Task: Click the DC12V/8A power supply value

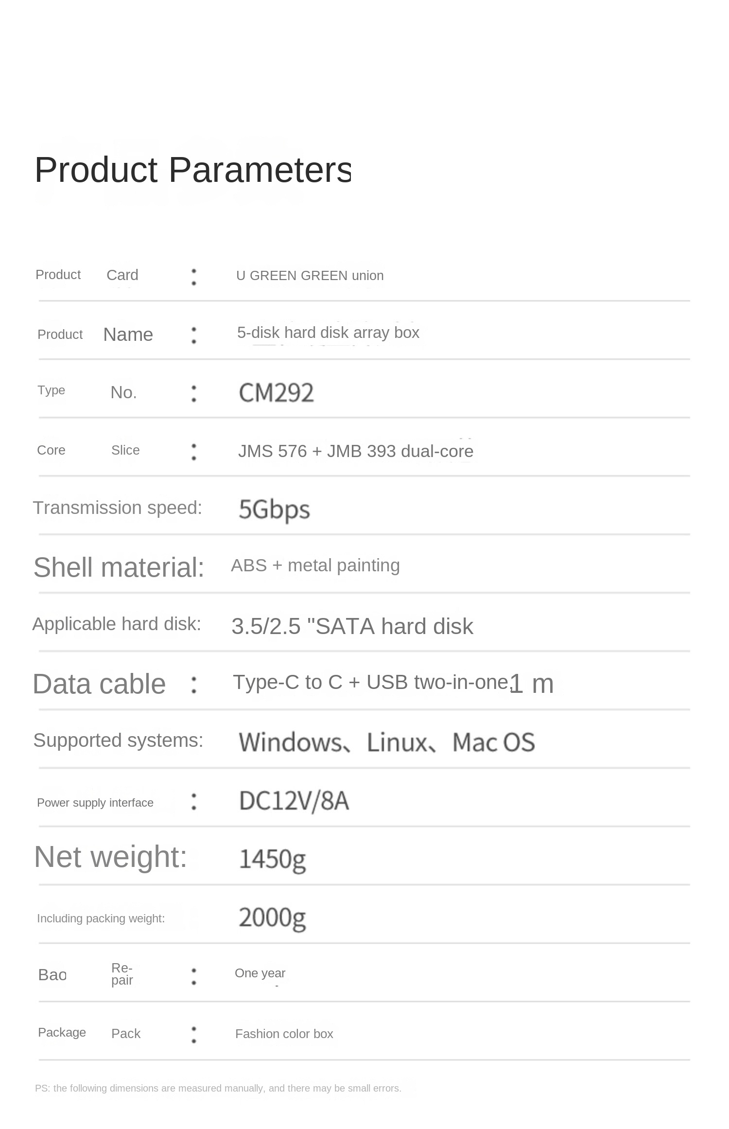Action: click(x=294, y=801)
